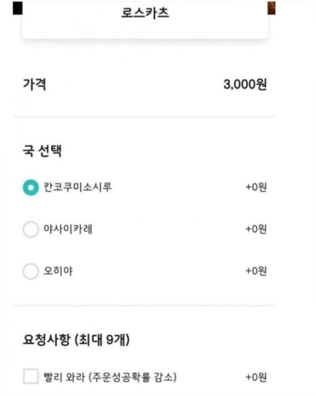Click the 오히야 option label text
The height and width of the screenshot is (396, 316).
click(x=58, y=272)
